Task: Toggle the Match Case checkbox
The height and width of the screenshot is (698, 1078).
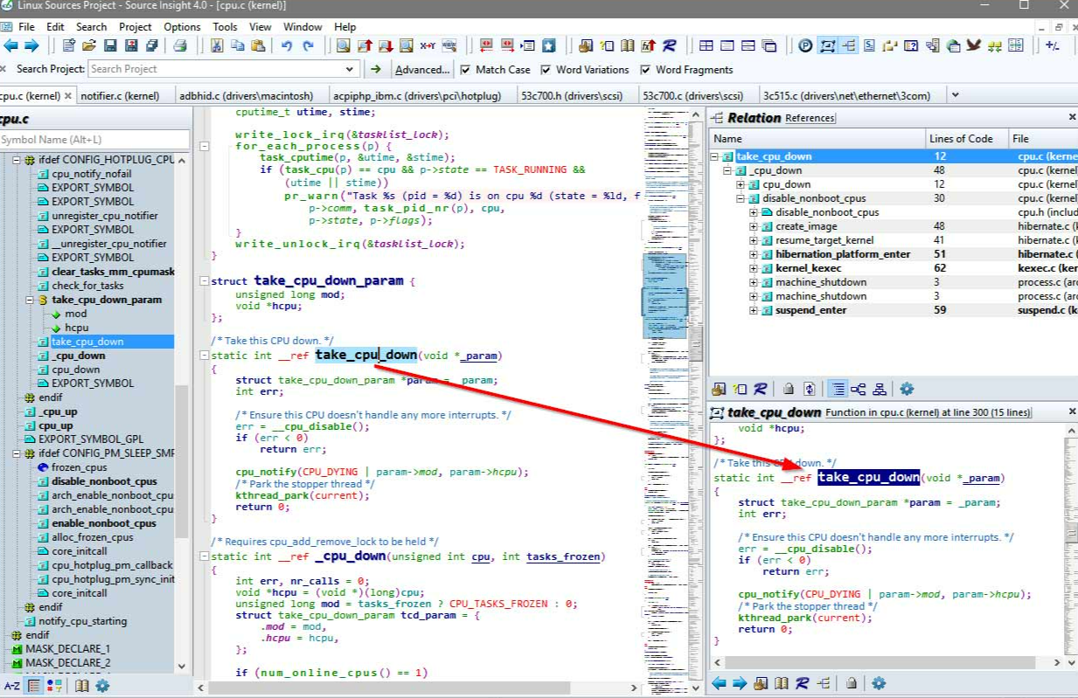Action: point(466,70)
